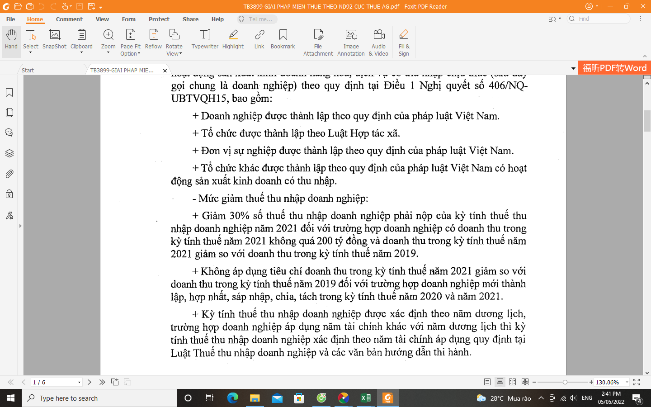
Task: Expand the Zoom tool dropdown
Action: point(108,53)
